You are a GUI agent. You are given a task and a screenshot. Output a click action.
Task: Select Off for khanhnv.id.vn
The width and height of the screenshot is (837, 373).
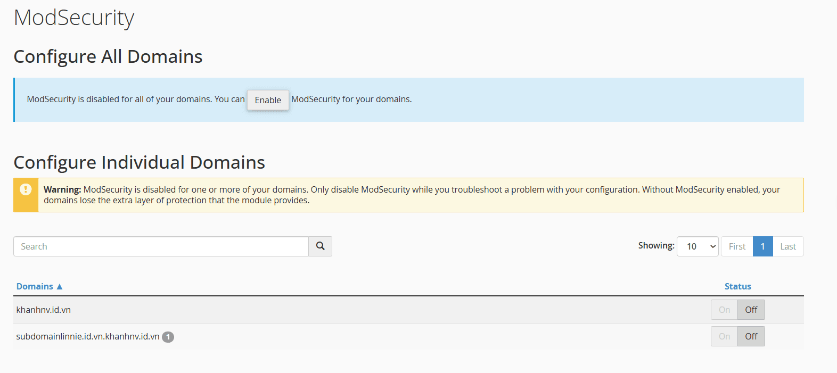coord(751,310)
